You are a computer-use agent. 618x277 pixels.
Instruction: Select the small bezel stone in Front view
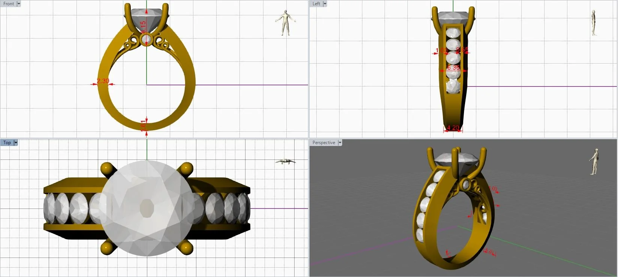[x=146, y=39]
